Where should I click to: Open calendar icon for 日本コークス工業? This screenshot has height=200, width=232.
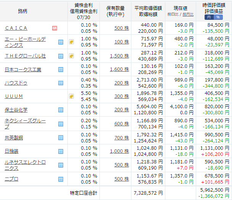pos(61,69)
